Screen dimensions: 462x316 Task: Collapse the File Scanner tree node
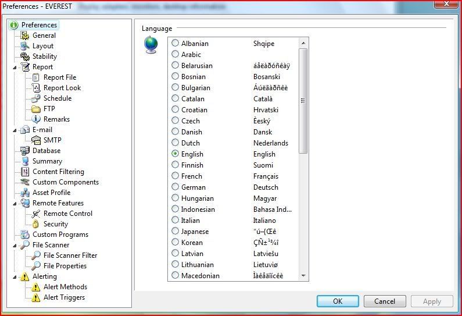(x=15, y=246)
